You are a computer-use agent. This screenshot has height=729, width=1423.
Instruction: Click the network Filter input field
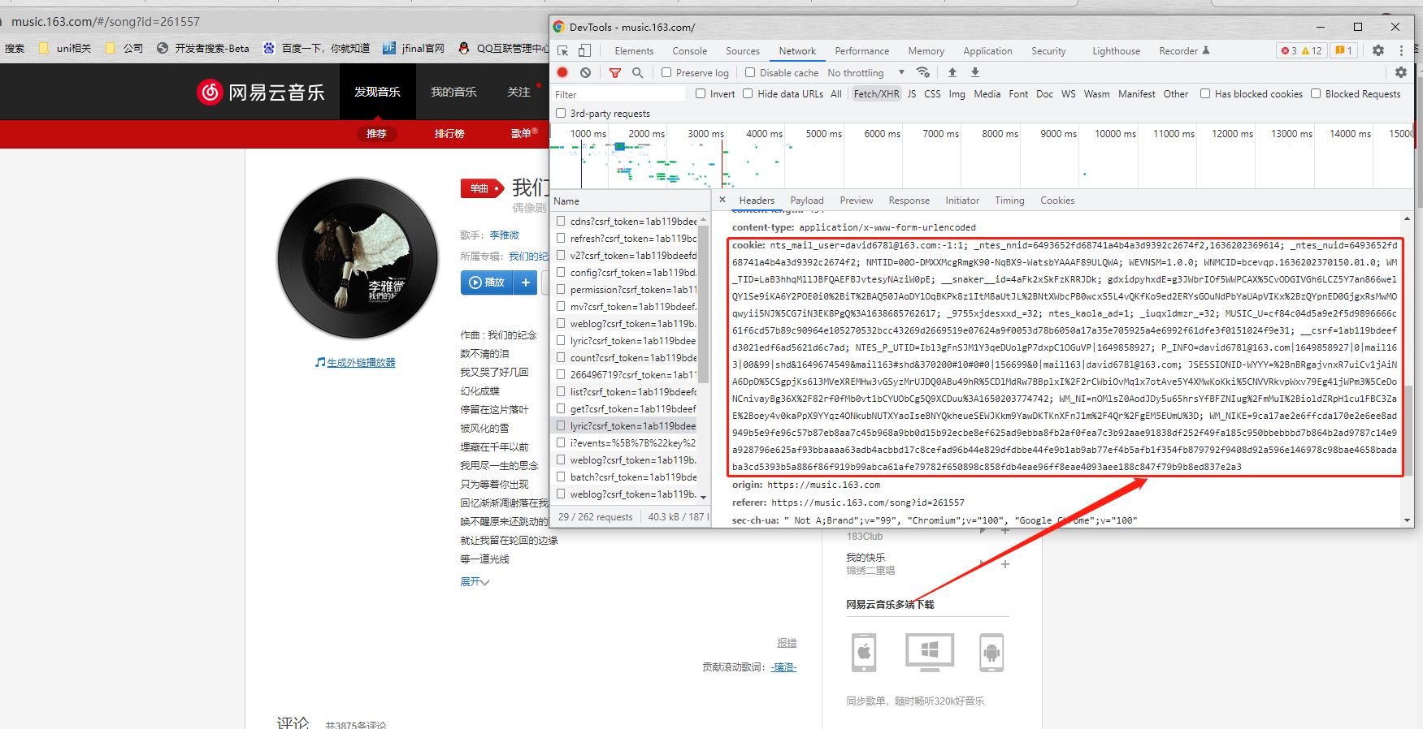tap(619, 94)
